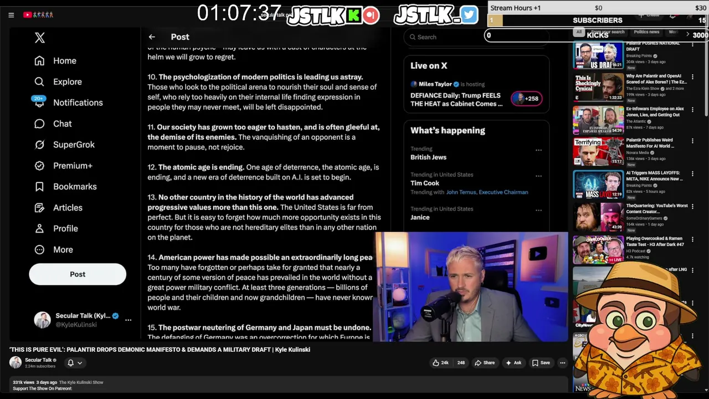
Task: Open the notification bell dropdown for Secular Talk
Action: (x=74, y=363)
